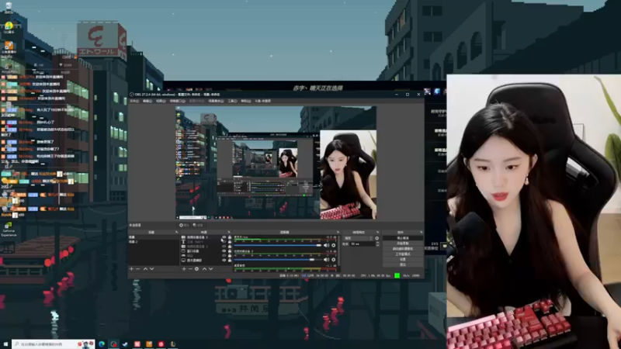Viewport: 621px width, 349px height.
Task: Toggle visibility of window capture source
Action: [224, 251]
